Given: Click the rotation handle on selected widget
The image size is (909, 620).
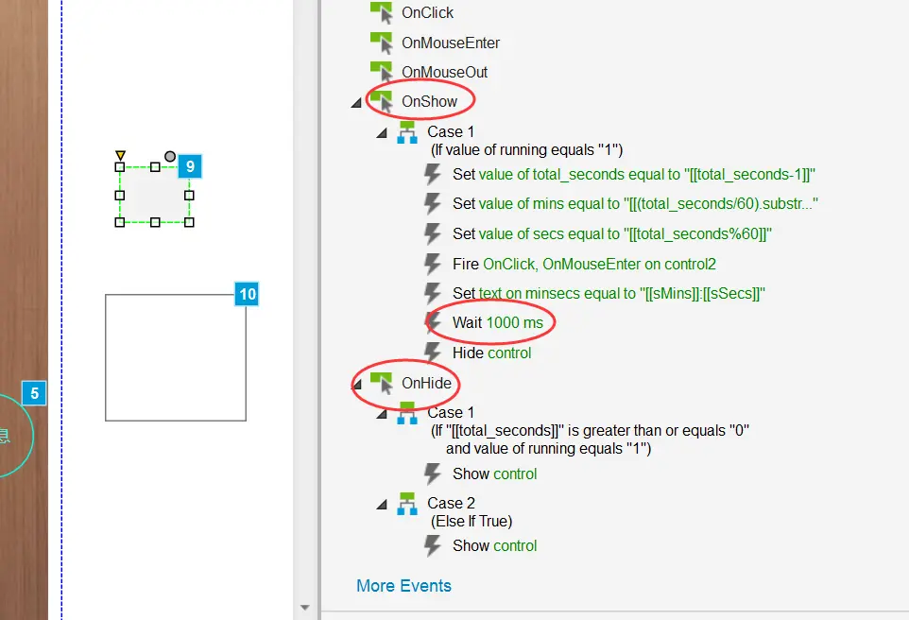Looking at the screenshot, I should coord(170,156).
